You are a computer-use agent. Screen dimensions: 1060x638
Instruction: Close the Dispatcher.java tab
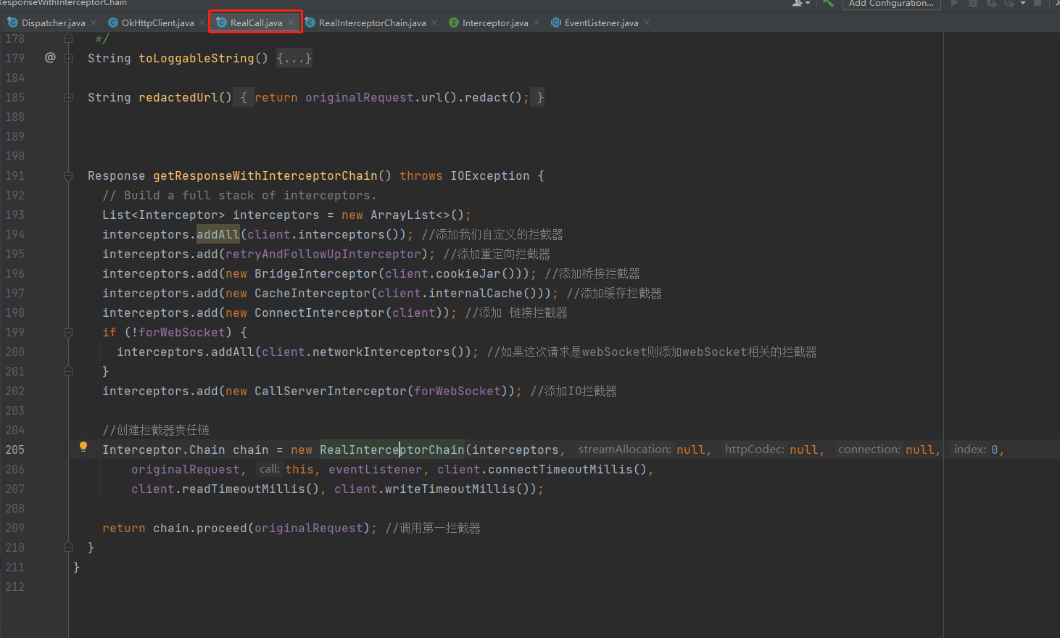[94, 22]
